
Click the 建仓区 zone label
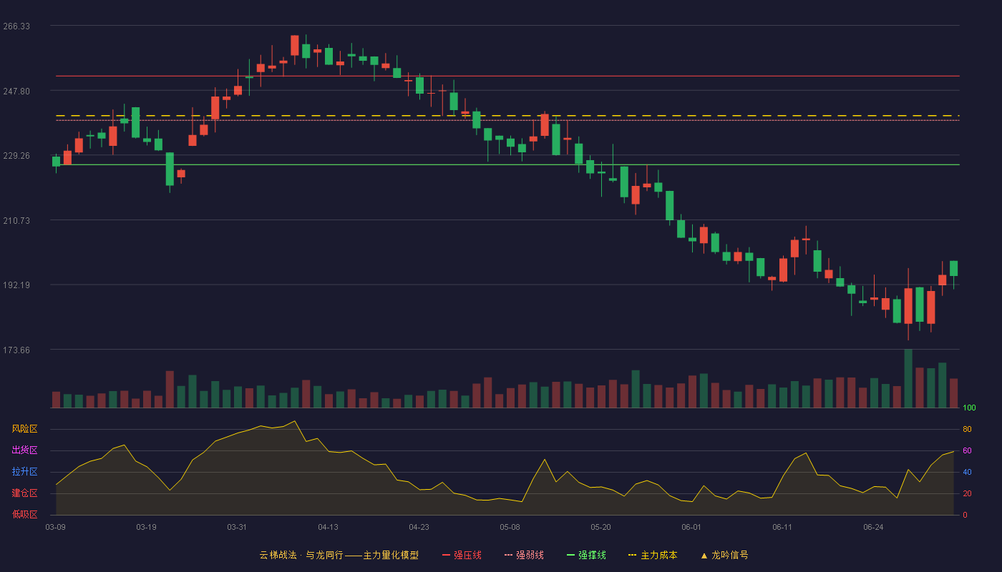[24, 493]
